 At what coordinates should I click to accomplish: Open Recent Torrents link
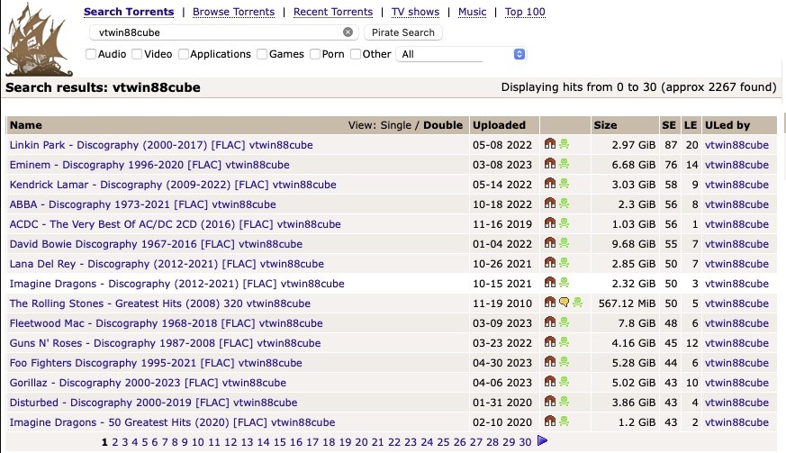point(333,12)
